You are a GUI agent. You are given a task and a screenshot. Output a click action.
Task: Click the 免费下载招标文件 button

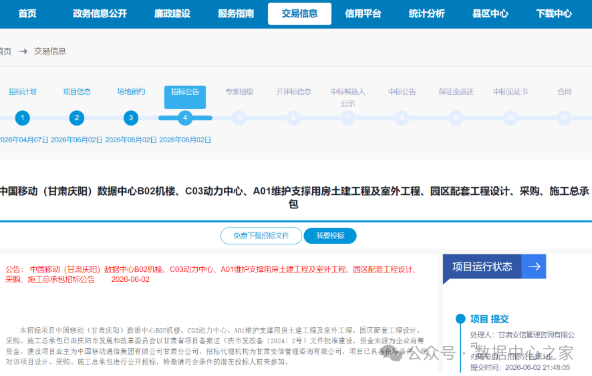point(261,236)
